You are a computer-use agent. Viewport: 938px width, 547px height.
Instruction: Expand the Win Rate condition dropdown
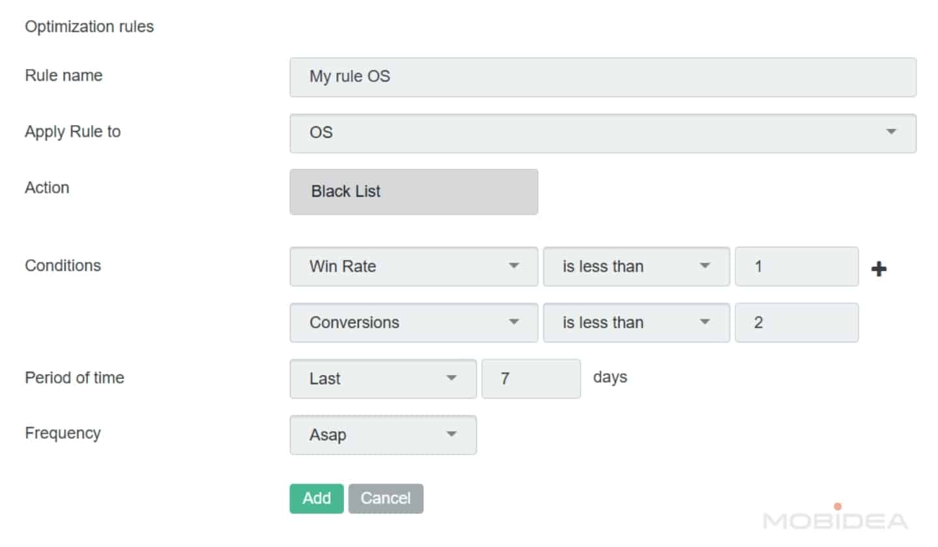click(x=414, y=266)
